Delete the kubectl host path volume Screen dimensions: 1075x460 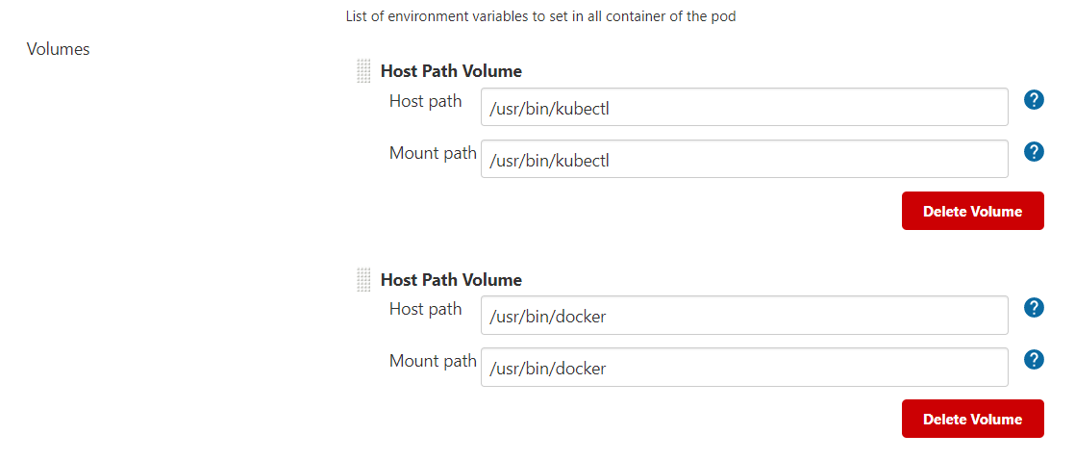(x=973, y=211)
